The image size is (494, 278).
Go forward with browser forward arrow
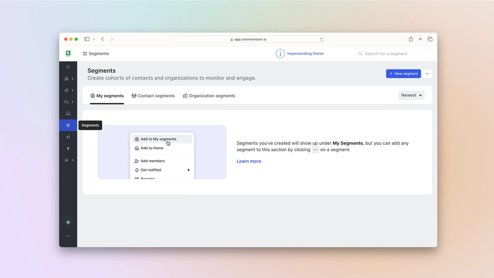pos(111,39)
